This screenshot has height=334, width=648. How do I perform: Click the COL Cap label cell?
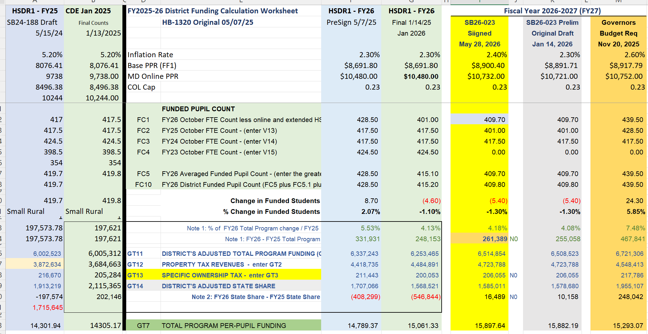(141, 87)
